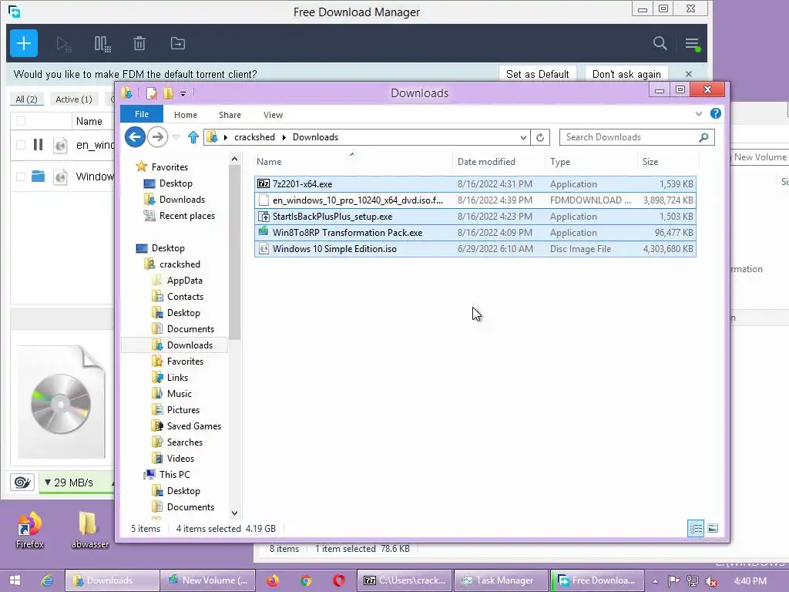Select This PC in navigation tree

pos(167,475)
